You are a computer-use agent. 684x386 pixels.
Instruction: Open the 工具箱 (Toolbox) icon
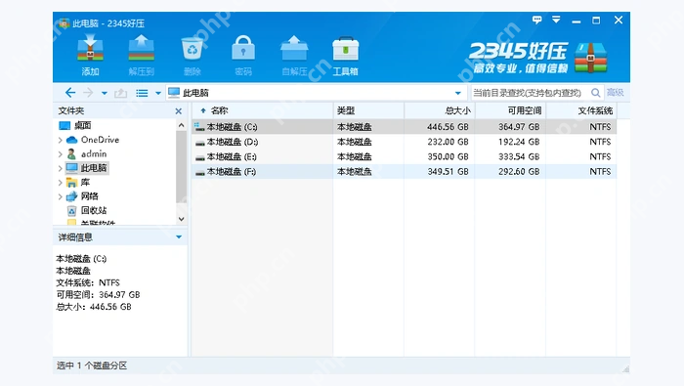pyautogui.click(x=346, y=48)
